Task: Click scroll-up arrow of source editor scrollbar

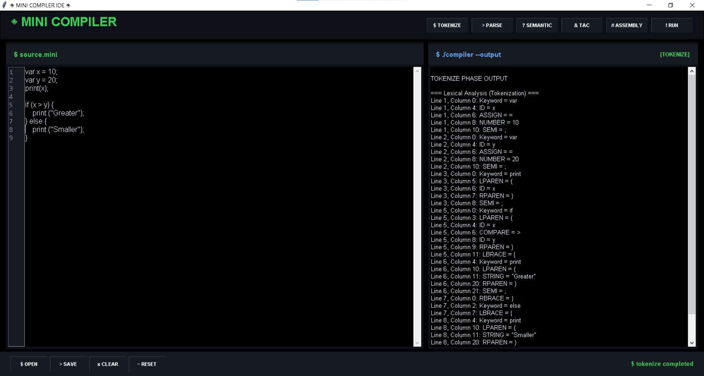Action: [417, 71]
